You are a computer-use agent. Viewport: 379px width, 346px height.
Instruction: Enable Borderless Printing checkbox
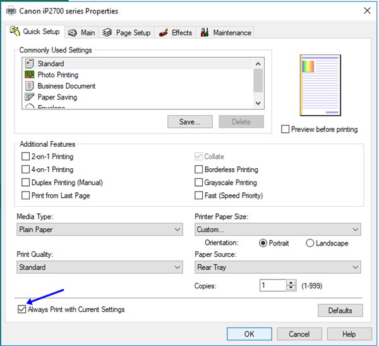point(198,170)
